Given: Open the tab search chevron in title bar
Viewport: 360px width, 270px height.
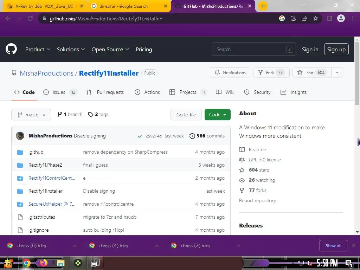Looking at the screenshot, I should click(303, 5).
